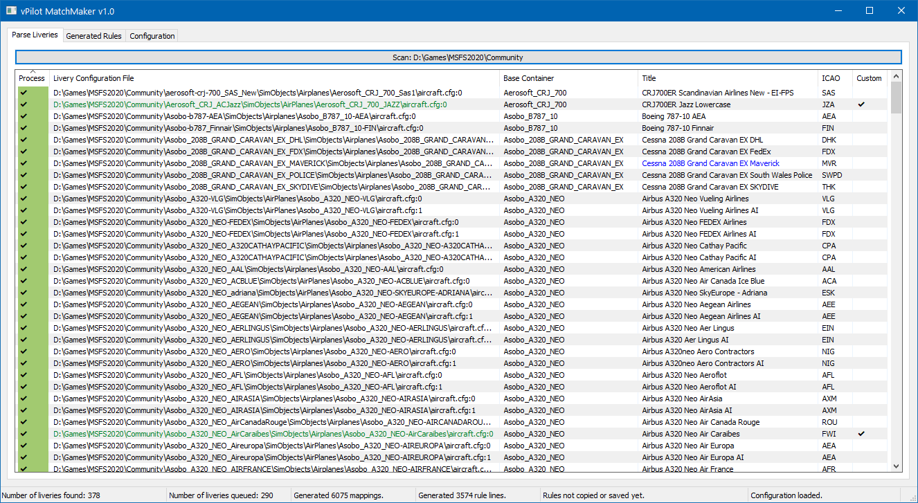The width and height of the screenshot is (918, 503).
Task: Click the scrollbar down arrow
Action: pyautogui.click(x=896, y=466)
